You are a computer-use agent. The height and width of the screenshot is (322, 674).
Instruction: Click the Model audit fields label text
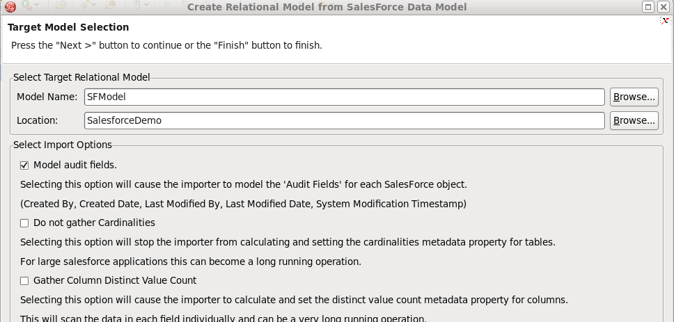coord(75,166)
